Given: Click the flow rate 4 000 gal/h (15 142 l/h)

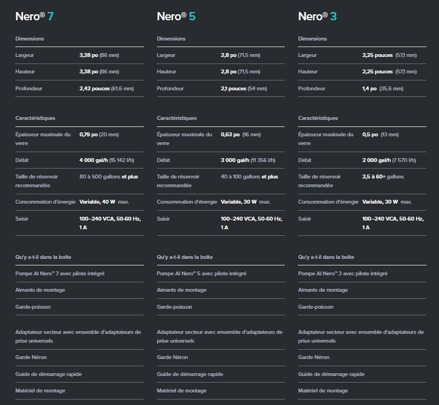Looking at the screenshot, I should point(107,160).
